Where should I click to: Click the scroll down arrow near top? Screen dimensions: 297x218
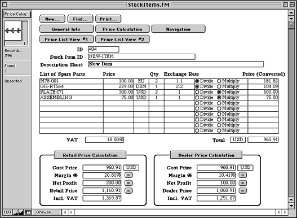pyautogui.click(x=291, y=19)
